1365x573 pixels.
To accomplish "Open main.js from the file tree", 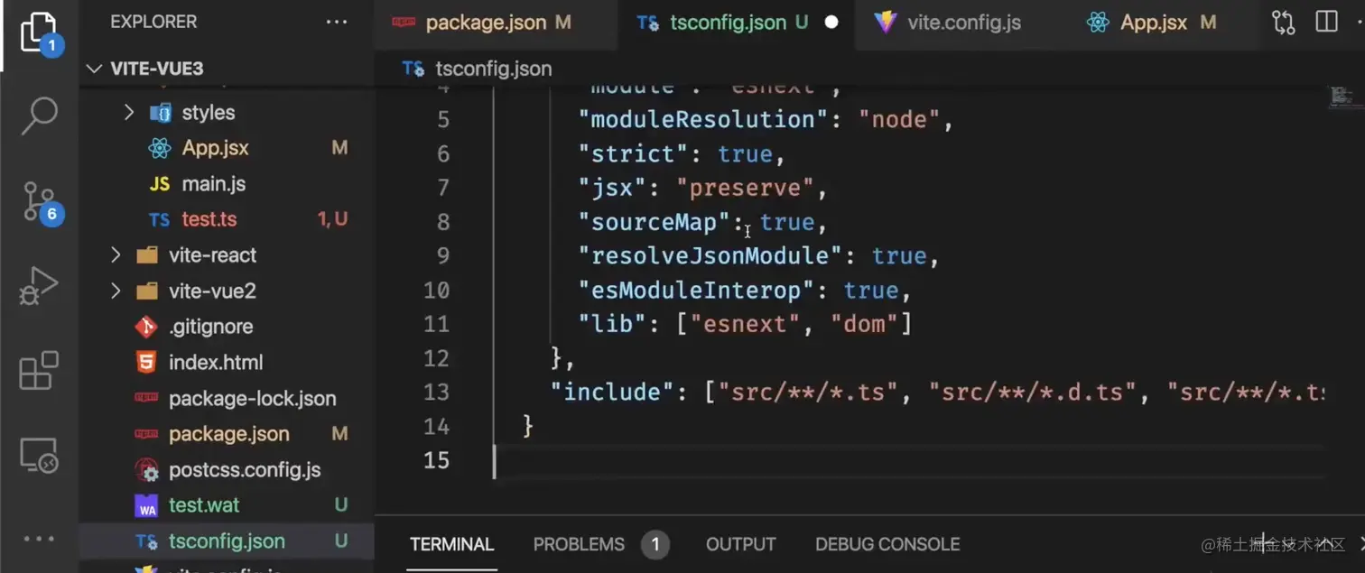I will click(x=214, y=184).
